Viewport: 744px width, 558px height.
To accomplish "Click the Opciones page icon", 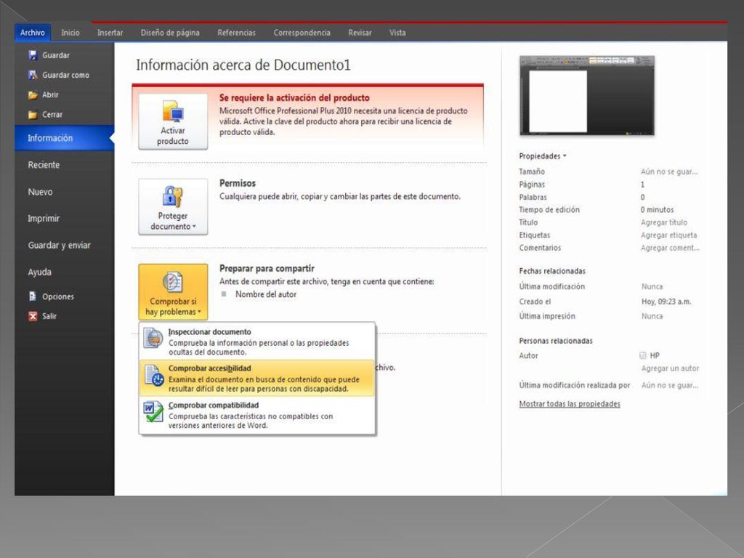I will [x=33, y=296].
